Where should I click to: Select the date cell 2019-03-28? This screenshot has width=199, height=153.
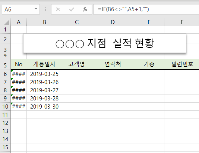[x=44, y=99]
